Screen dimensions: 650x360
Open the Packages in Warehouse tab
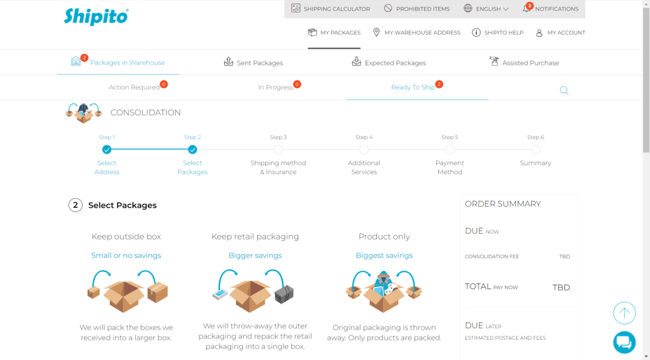(x=118, y=63)
